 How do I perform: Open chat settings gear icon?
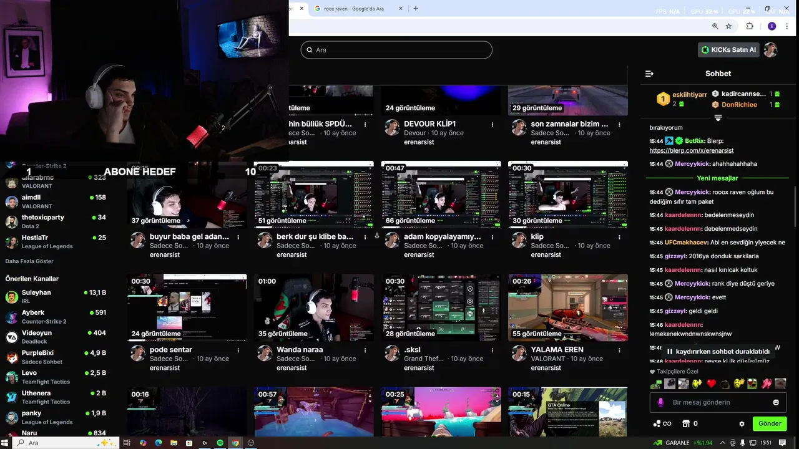[742, 424]
